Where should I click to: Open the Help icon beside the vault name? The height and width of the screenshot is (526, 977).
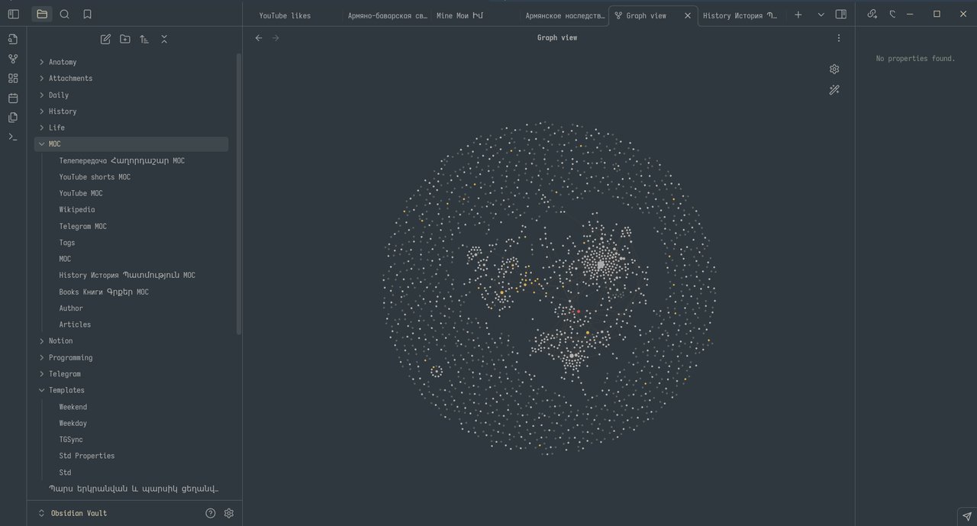(x=211, y=514)
